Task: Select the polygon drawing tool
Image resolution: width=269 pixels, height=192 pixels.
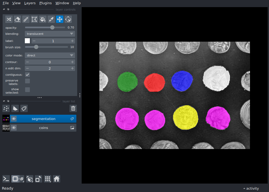Action: (34, 19)
